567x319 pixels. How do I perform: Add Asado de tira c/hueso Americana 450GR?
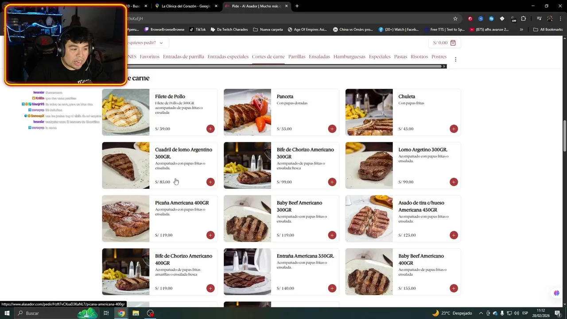454,235
